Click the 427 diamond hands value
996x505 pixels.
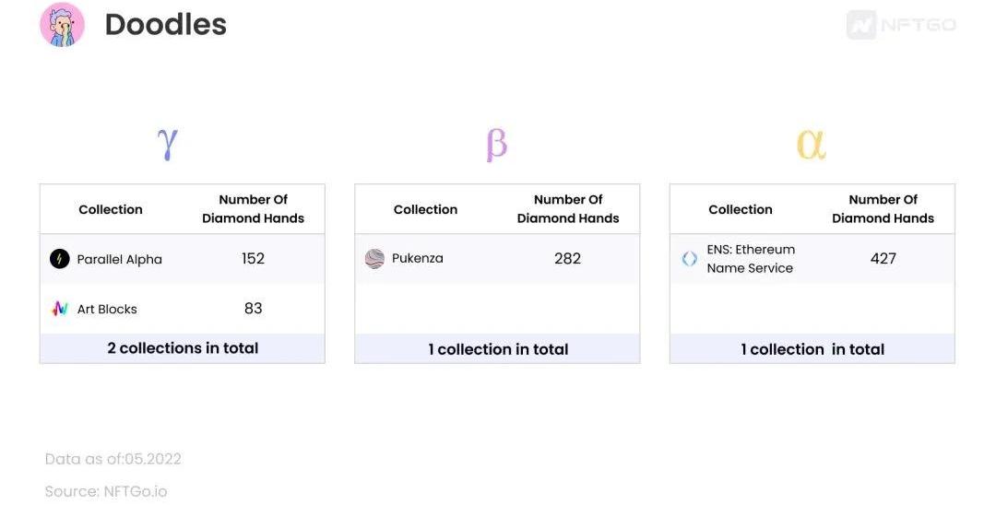(x=883, y=259)
